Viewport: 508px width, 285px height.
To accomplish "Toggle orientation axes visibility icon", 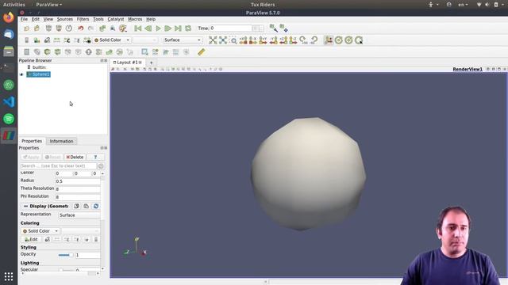I will pyautogui.click(x=328, y=40).
